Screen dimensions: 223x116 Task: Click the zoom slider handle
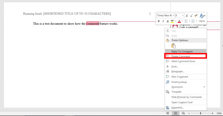(200, 113)
